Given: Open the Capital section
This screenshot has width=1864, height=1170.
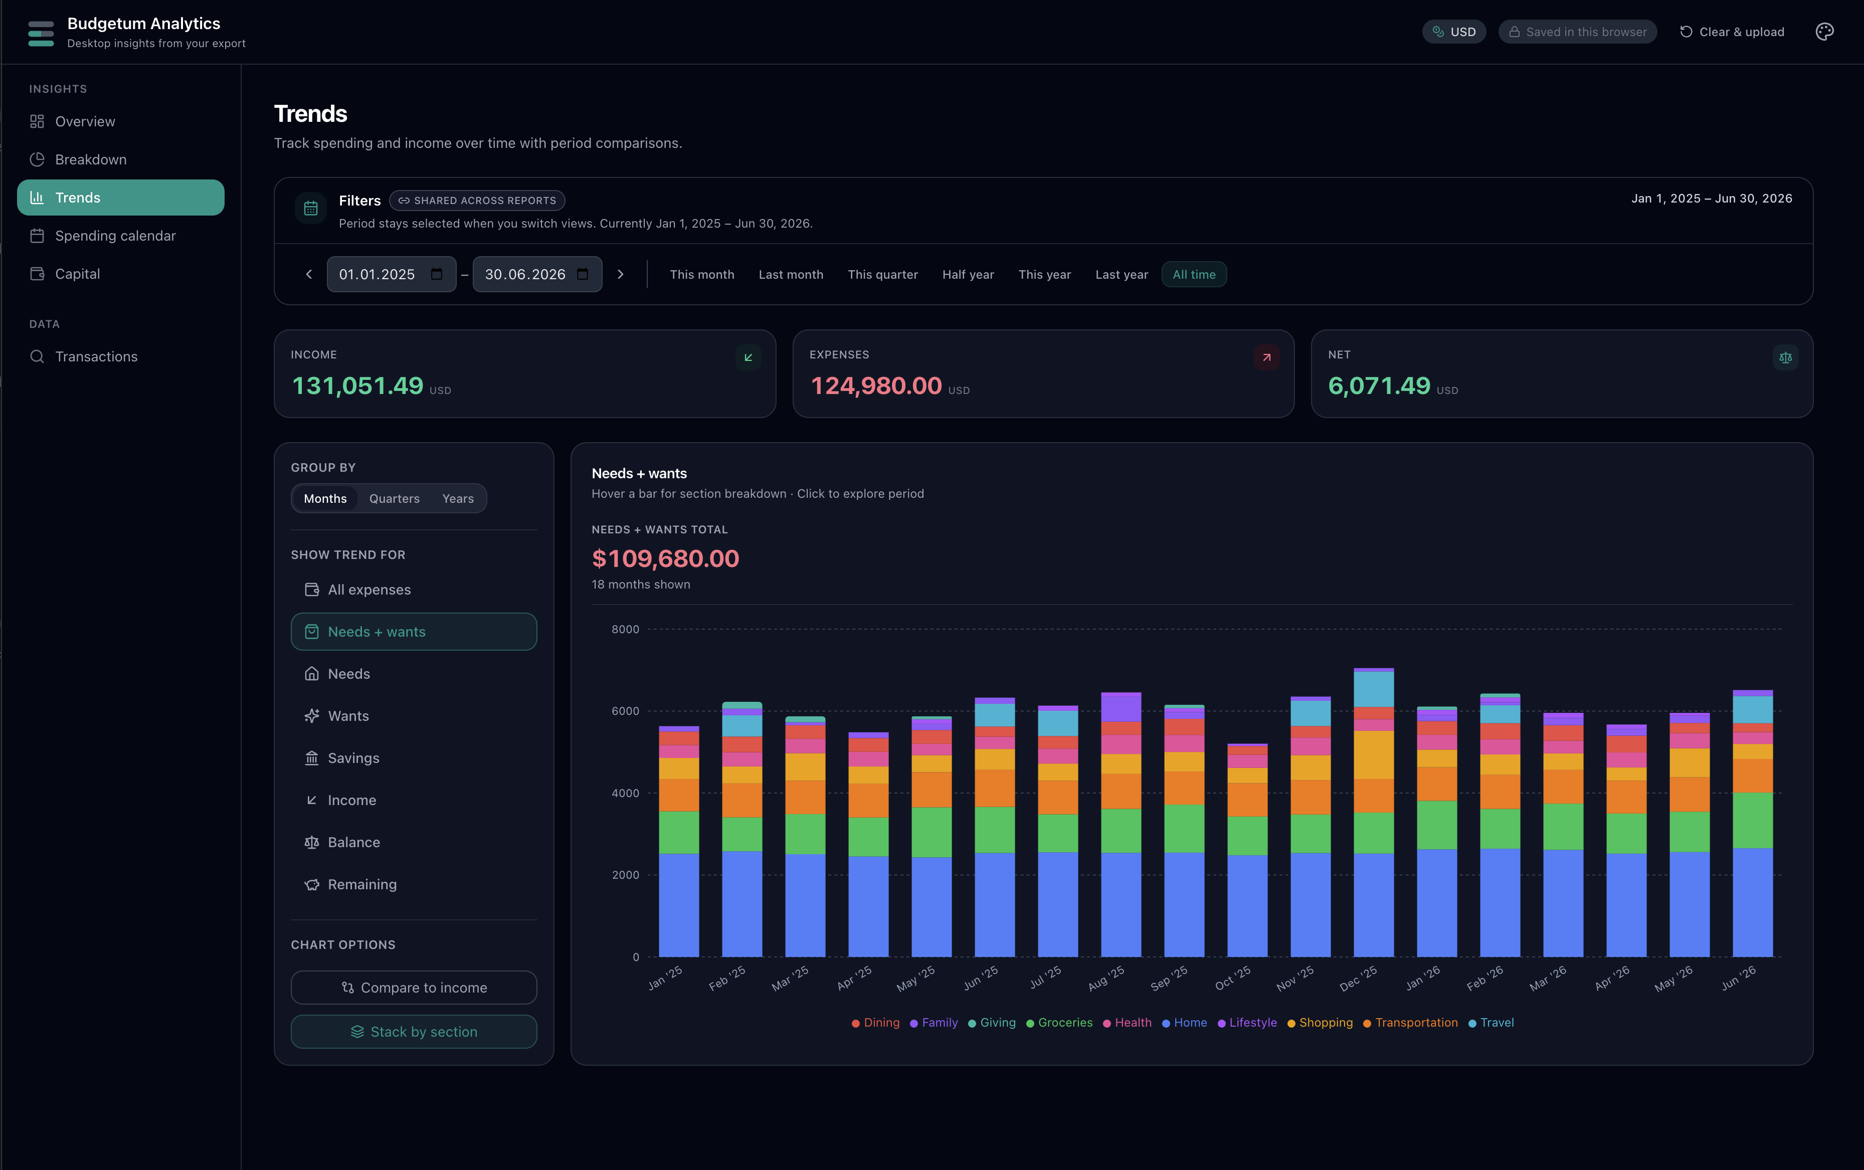Looking at the screenshot, I should coord(121,274).
